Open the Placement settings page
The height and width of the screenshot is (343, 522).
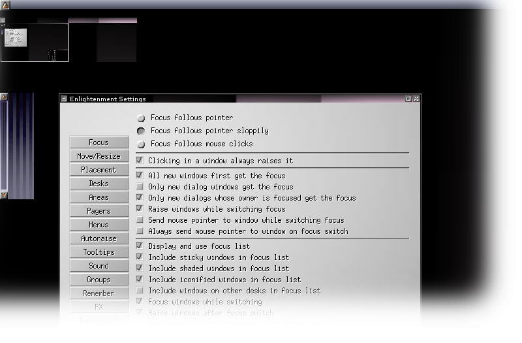click(x=99, y=170)
